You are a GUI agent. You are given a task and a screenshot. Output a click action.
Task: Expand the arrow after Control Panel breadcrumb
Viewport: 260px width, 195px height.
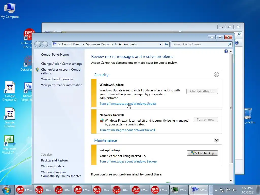tap(83, 44)
